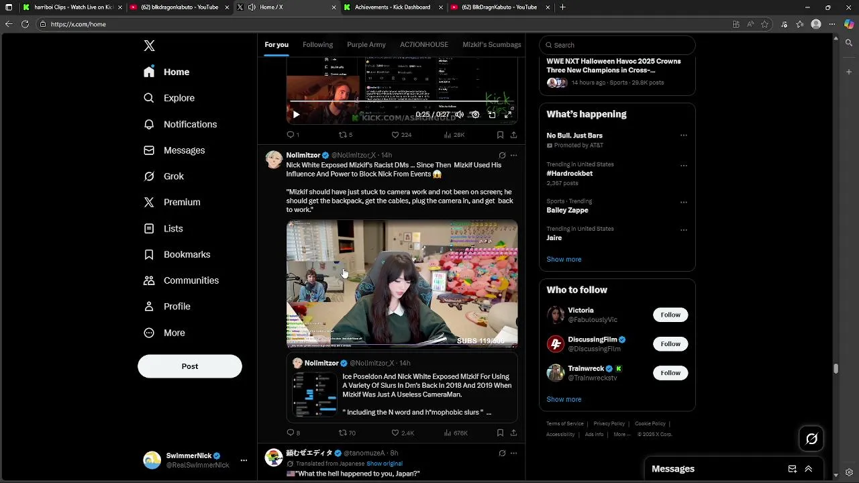Click Show more under Who to follow

[564, 400]
